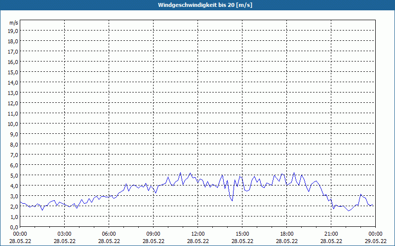The width and height of the screenshot is (395, 246).
Task: Click the '21:00' time axis label
Action: point(331,234)
